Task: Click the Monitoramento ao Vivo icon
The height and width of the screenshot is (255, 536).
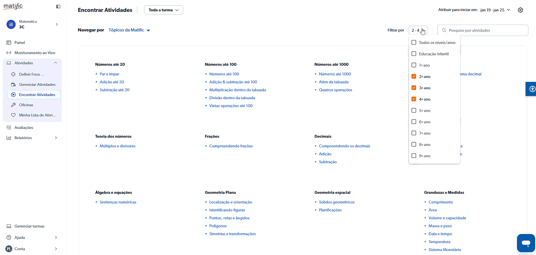Action: point(9,53)
